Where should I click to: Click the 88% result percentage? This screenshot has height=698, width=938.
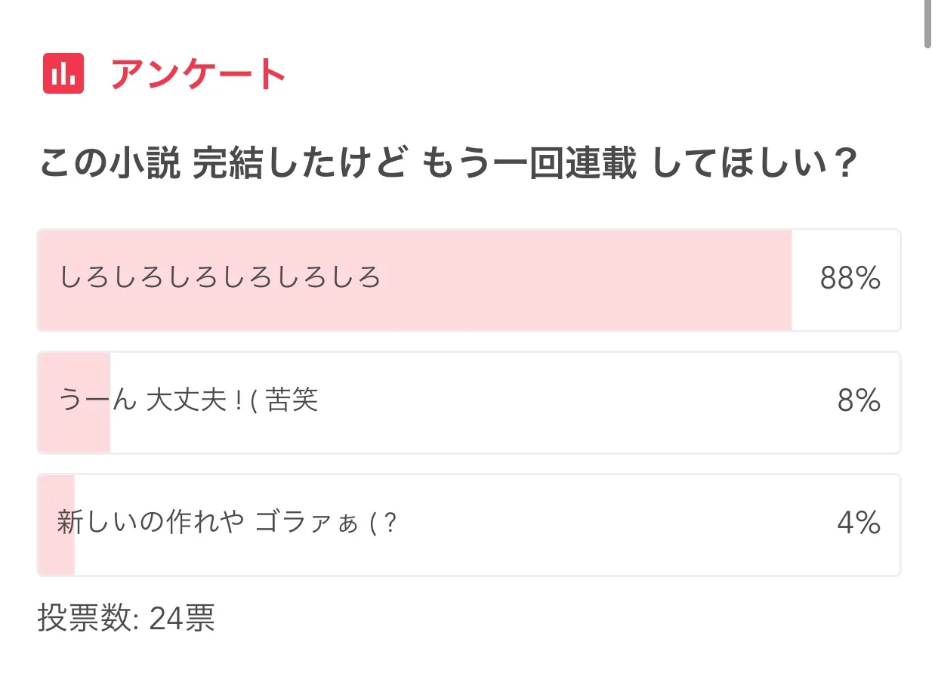(x=850, y=280)
